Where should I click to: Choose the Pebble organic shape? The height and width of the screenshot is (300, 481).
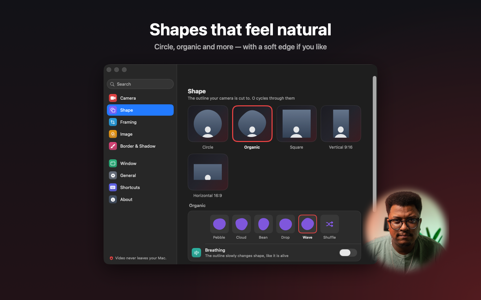219,224
